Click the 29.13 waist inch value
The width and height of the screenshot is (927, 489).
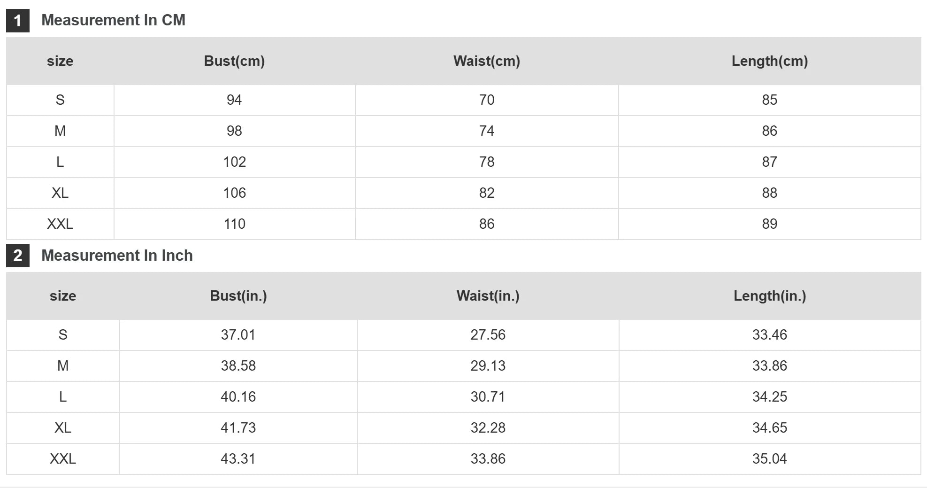488,366
